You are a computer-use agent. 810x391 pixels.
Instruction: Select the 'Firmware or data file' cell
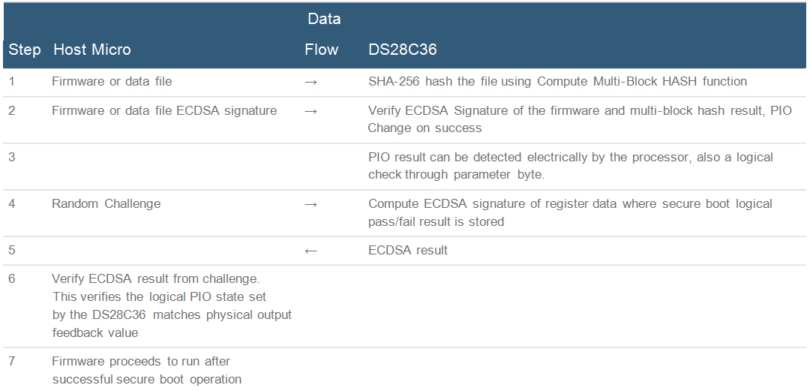pos(112,81)
